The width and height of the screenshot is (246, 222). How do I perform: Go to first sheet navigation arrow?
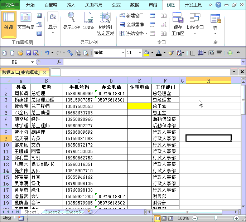point(3,212)
